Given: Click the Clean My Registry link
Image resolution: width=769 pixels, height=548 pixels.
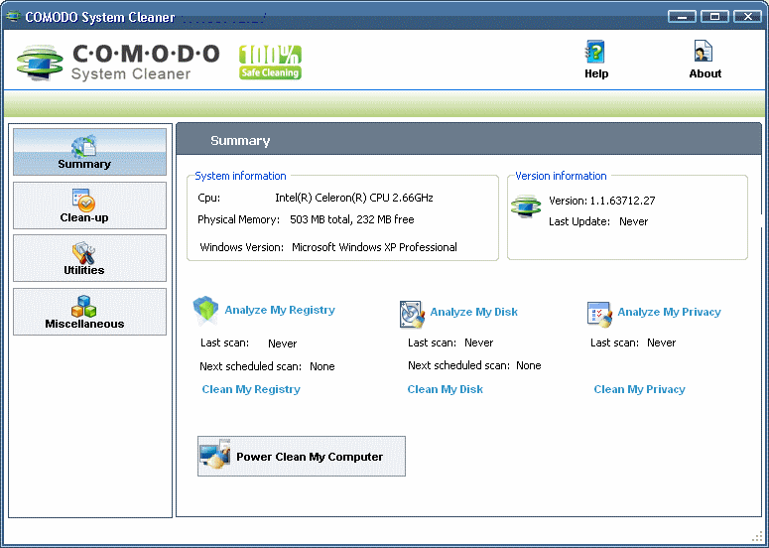Looking at the screenshot, I should point(251,389).
